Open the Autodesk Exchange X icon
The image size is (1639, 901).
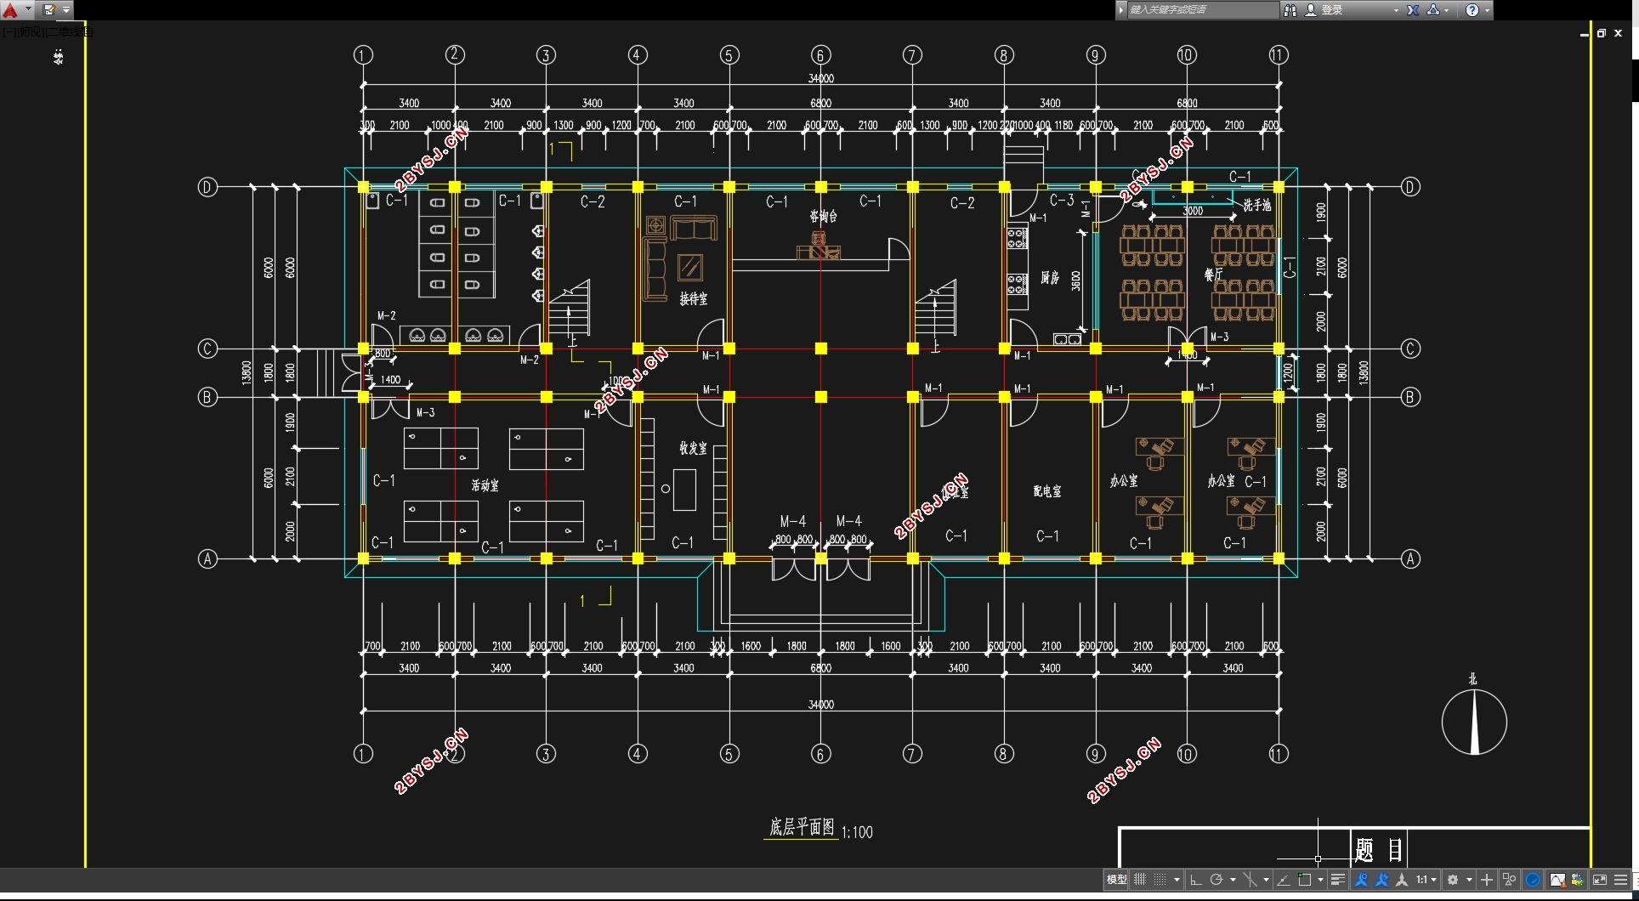point(1412,10)
